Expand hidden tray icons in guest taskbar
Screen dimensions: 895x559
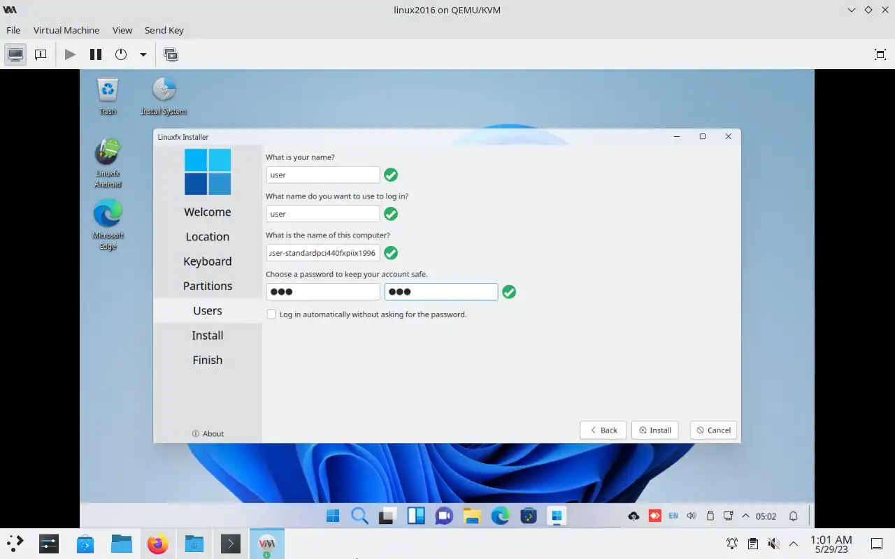click(745, 516)
